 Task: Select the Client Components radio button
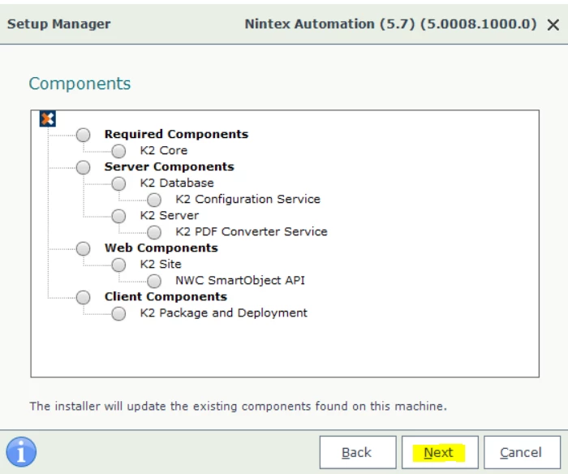click(x=84, y=297)
